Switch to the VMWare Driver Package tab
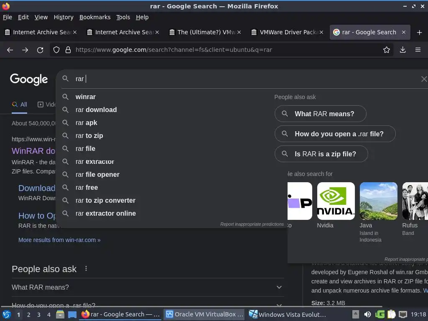Image resolution: width=428 pixels, height=321 pixels. coord(287,32)
